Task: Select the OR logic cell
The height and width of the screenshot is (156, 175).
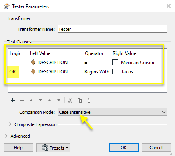Action: 18,72
